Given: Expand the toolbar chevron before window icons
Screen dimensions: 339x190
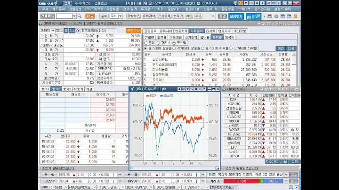Looking at the screenshot, I should tap(265, 16).
